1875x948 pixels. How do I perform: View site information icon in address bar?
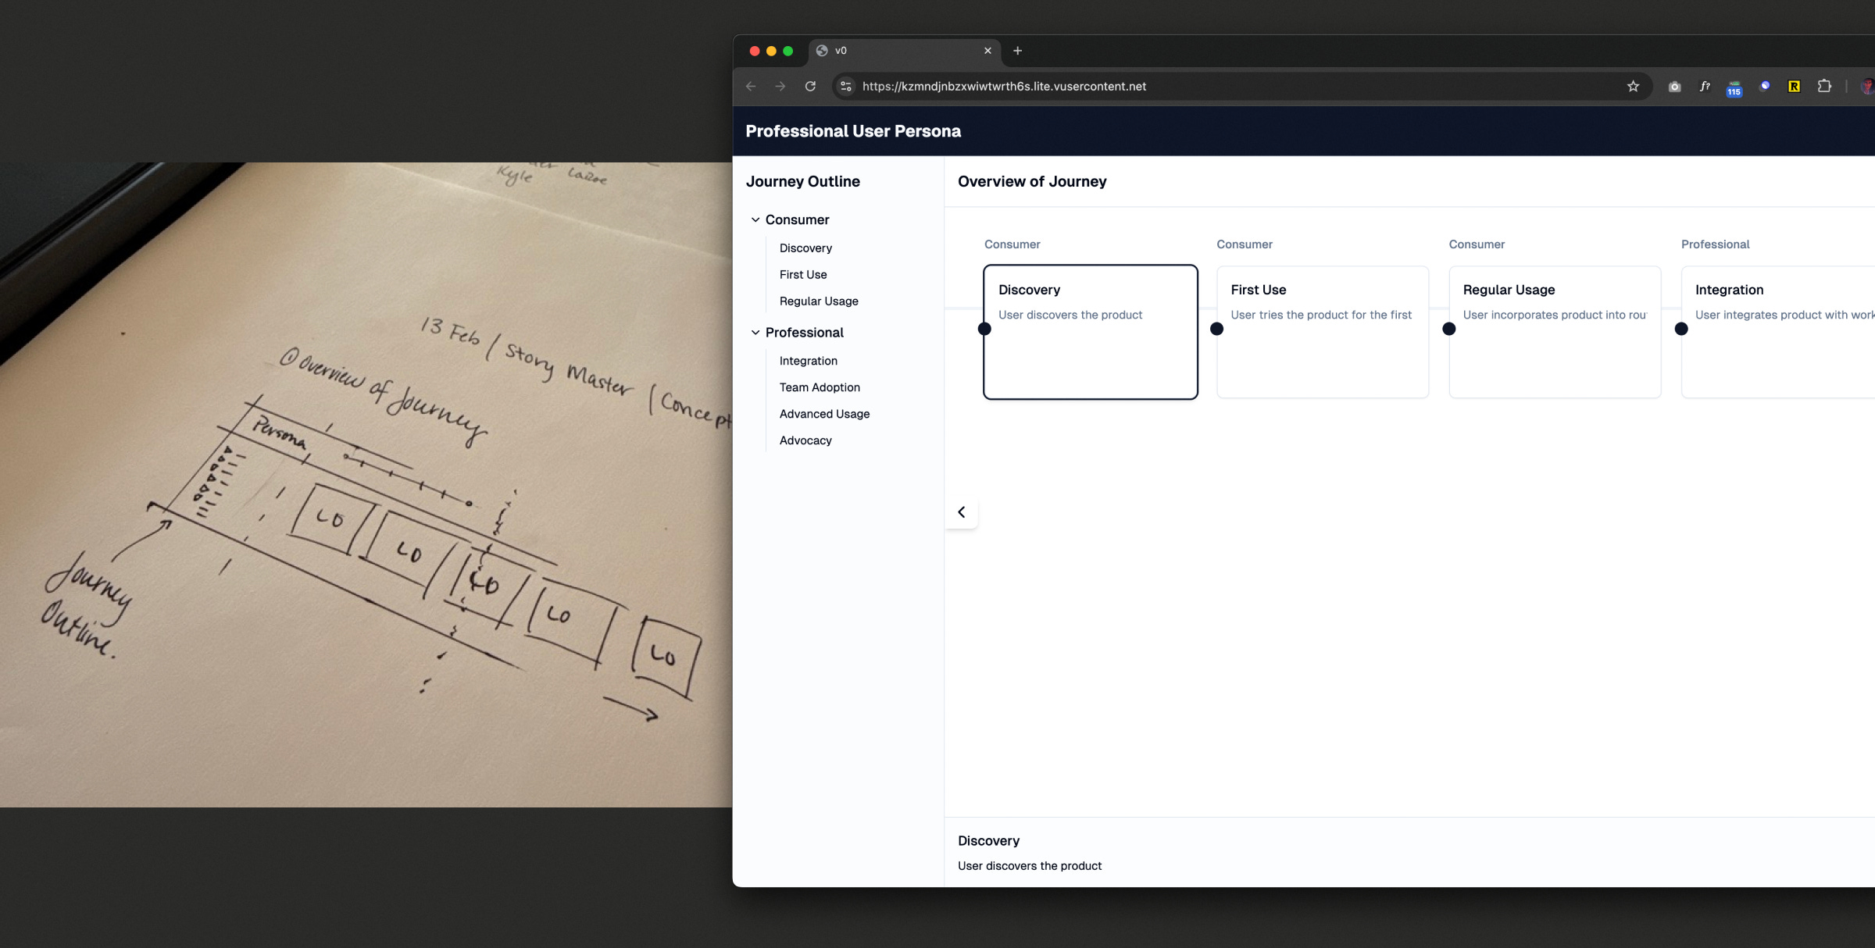(x=846, y=87)
